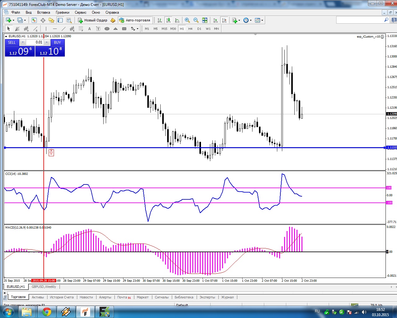Image resolution: width=397 pixels, height=318 pixels.
Task: Open the Почта terminal tab
Action: pos(124,297)
